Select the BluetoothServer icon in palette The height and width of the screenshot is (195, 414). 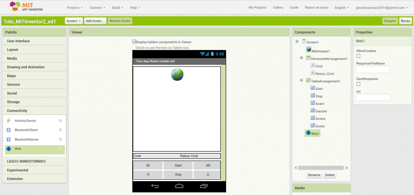tap(9, 140)
